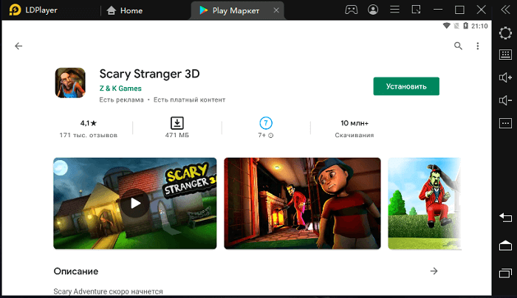This screenshot has width=517, height=298.
Task: Click the Скачивания label
Action: tap(355, 135)
